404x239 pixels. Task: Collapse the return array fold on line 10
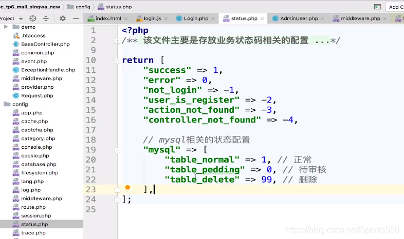[x=117, y=61]
